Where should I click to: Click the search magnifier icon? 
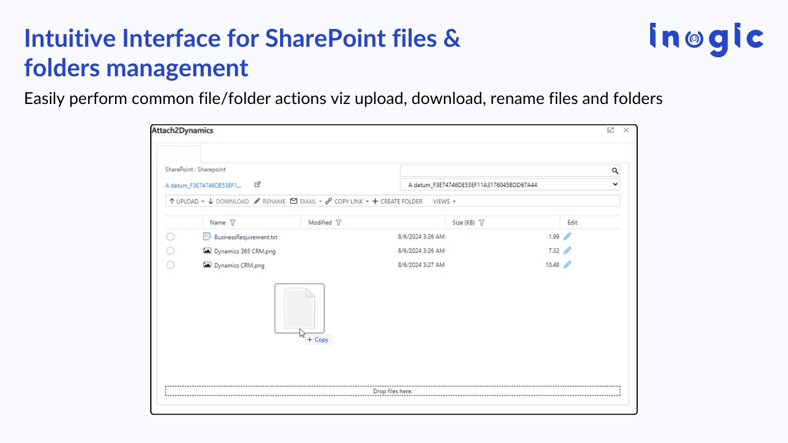click(614, 171)
